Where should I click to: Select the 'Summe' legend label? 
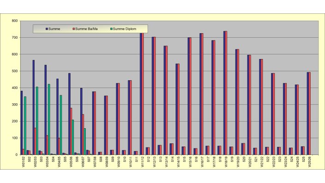54,29
